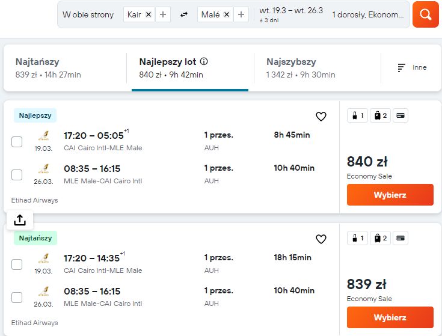The height and width of the screenshot is (336, 442).
Task: Click the share upload icon
Action: [x=20, y=220]
